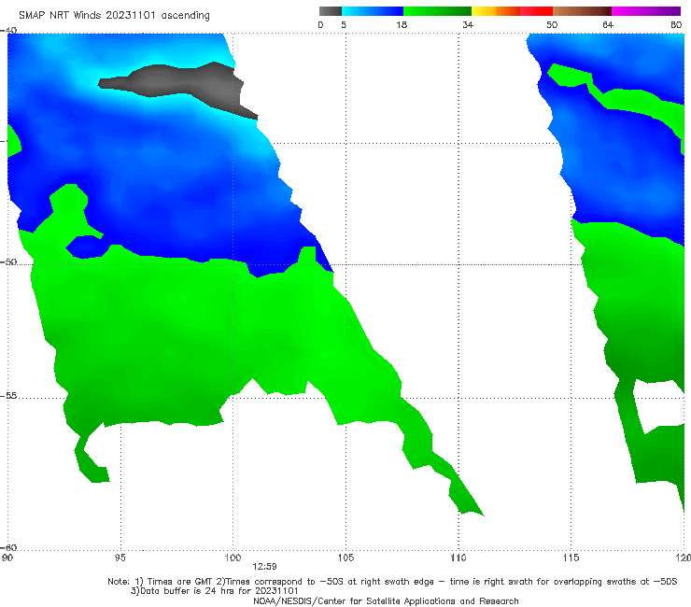Click the color bar label '50'
The width and height of the screenshot is (691, 607).
(552, 24)
